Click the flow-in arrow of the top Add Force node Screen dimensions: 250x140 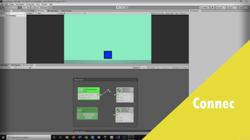pyautogui.click(x=118, y=94)
